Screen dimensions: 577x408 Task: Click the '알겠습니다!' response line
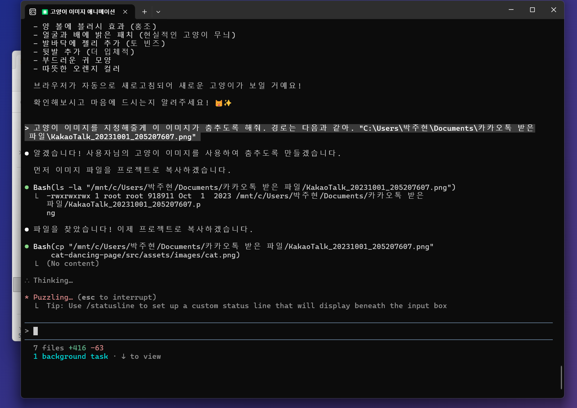[187, 153]
